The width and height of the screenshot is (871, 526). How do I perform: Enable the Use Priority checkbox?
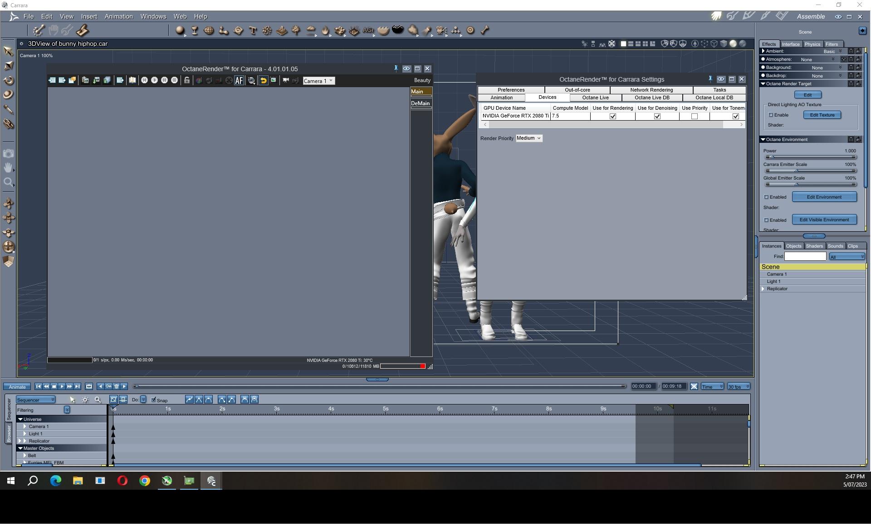(695, 117)
